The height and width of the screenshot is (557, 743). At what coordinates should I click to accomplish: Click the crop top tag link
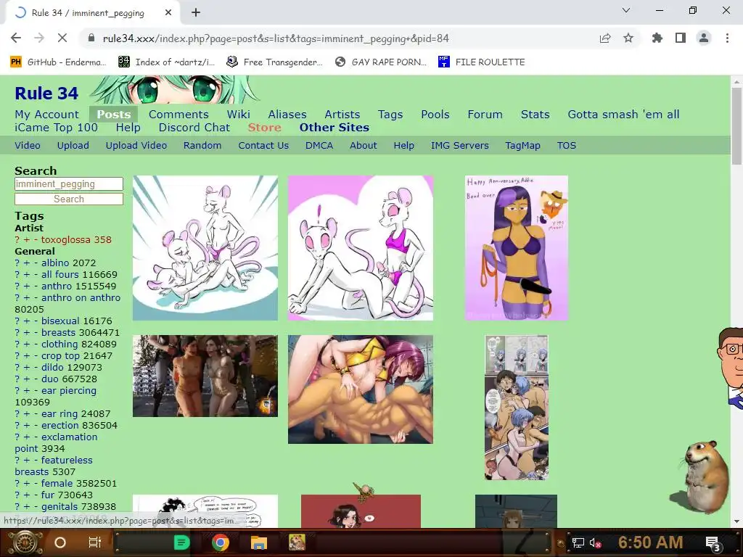point(59,355)
